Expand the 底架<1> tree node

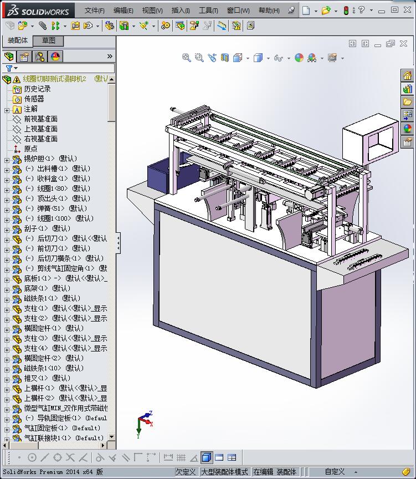point(7,290)
